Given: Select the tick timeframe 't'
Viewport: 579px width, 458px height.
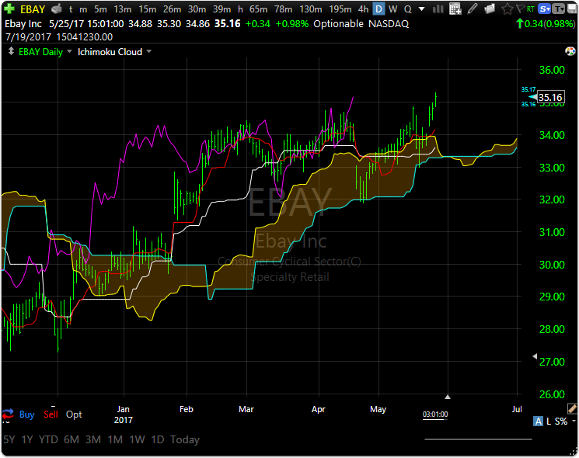Looking at the screenshot, I should click(x=71, y=9).
